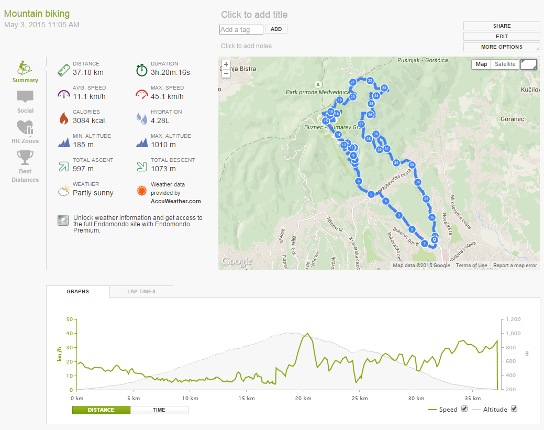Zoom in on the map
Image resolution: width=544 pixels, height=430 pixels.
pyautogui.click(x=226, y=65)
